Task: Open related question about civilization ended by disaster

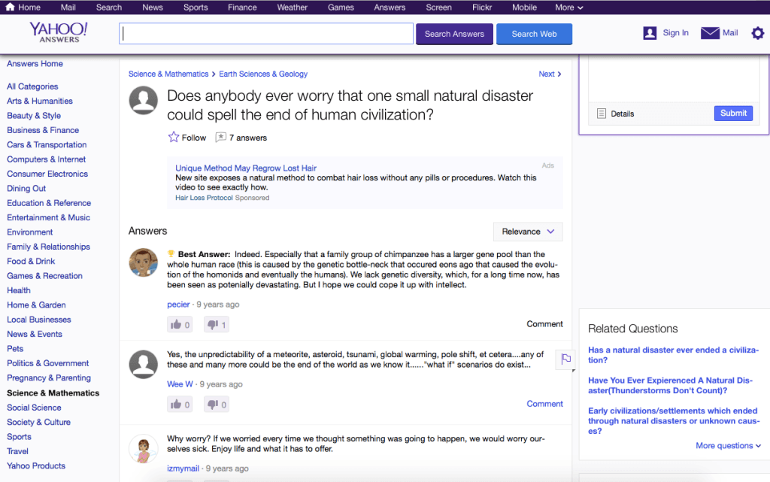Action: pos(673,355)
